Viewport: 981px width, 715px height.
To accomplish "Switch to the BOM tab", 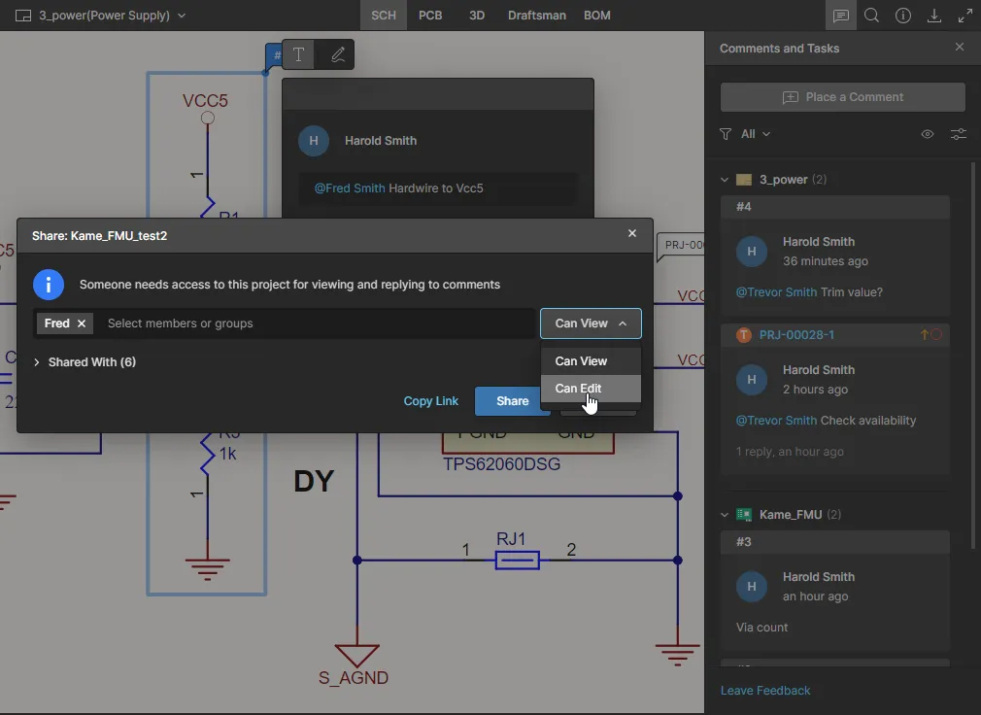I will pyautogui.click(x=597, y=16).
